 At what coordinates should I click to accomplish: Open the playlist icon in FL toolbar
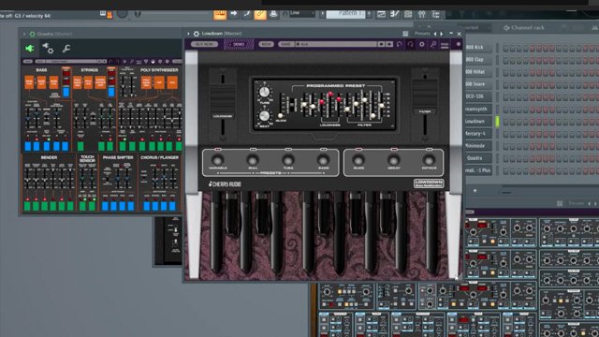coord(381,15)
